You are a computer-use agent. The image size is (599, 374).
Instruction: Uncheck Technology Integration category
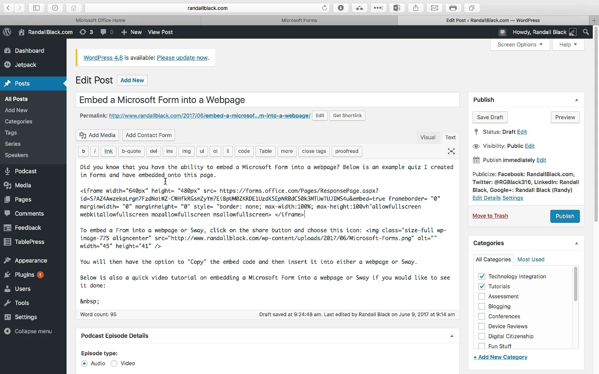[482, 276]
